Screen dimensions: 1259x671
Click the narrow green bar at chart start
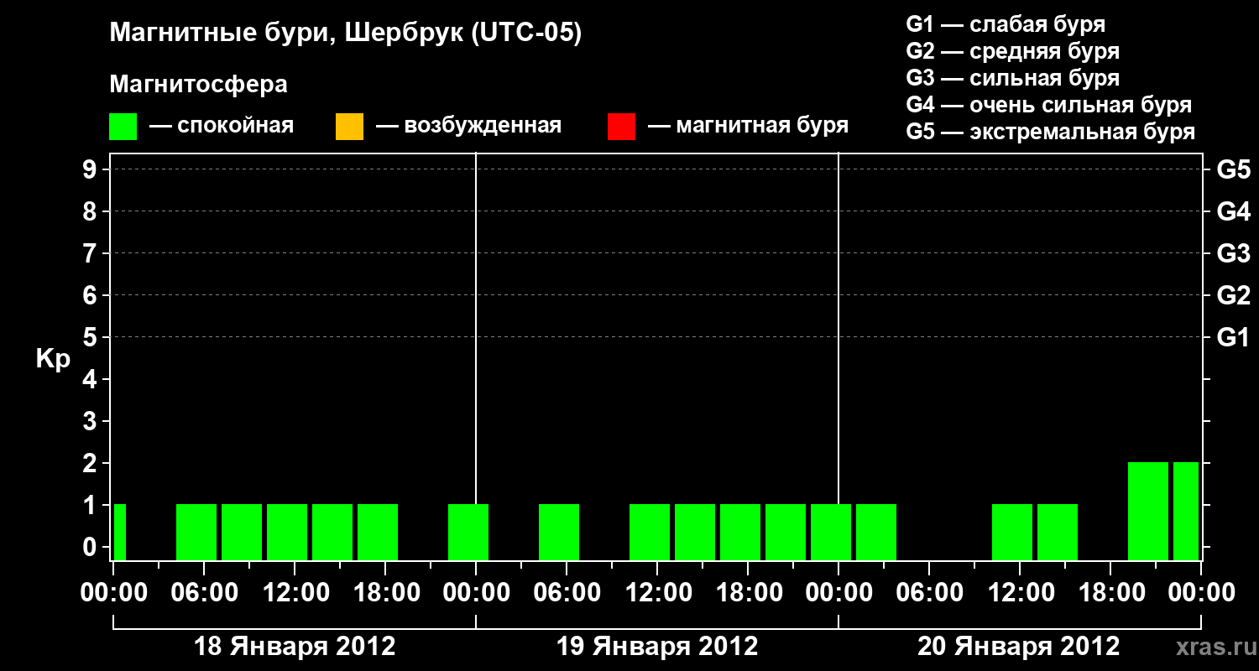click(x=120, y=532)
